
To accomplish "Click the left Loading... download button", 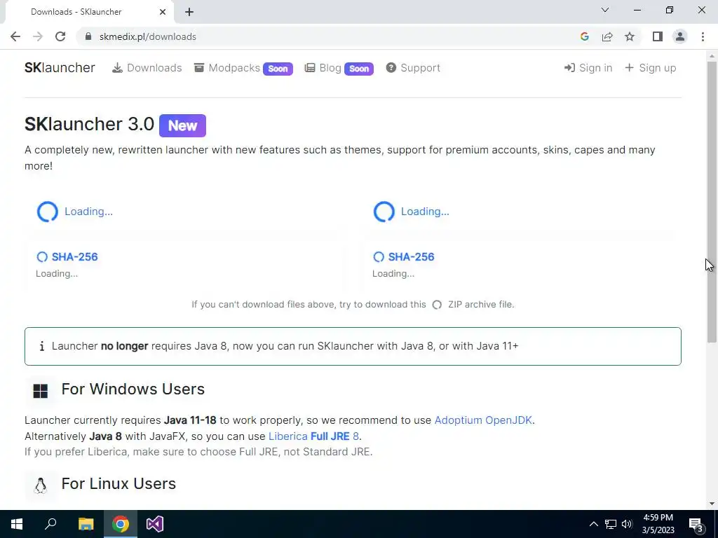I will (x=74, y=212).
